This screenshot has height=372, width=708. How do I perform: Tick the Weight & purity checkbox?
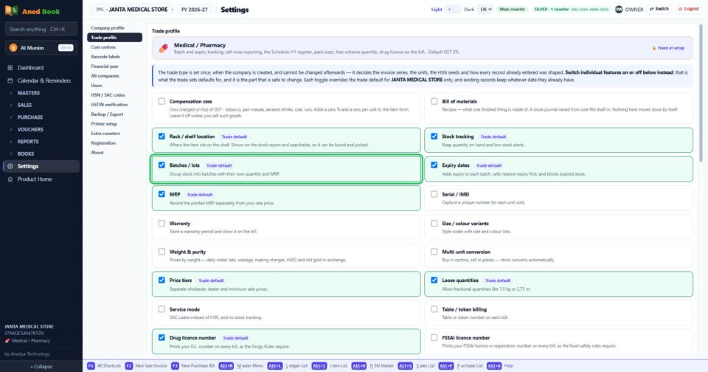click(x=162, y=252)
